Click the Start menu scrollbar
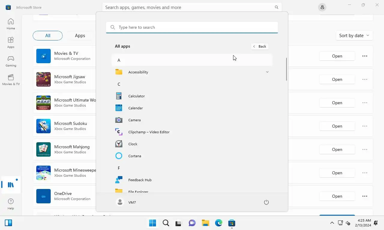 coord(286,69)
